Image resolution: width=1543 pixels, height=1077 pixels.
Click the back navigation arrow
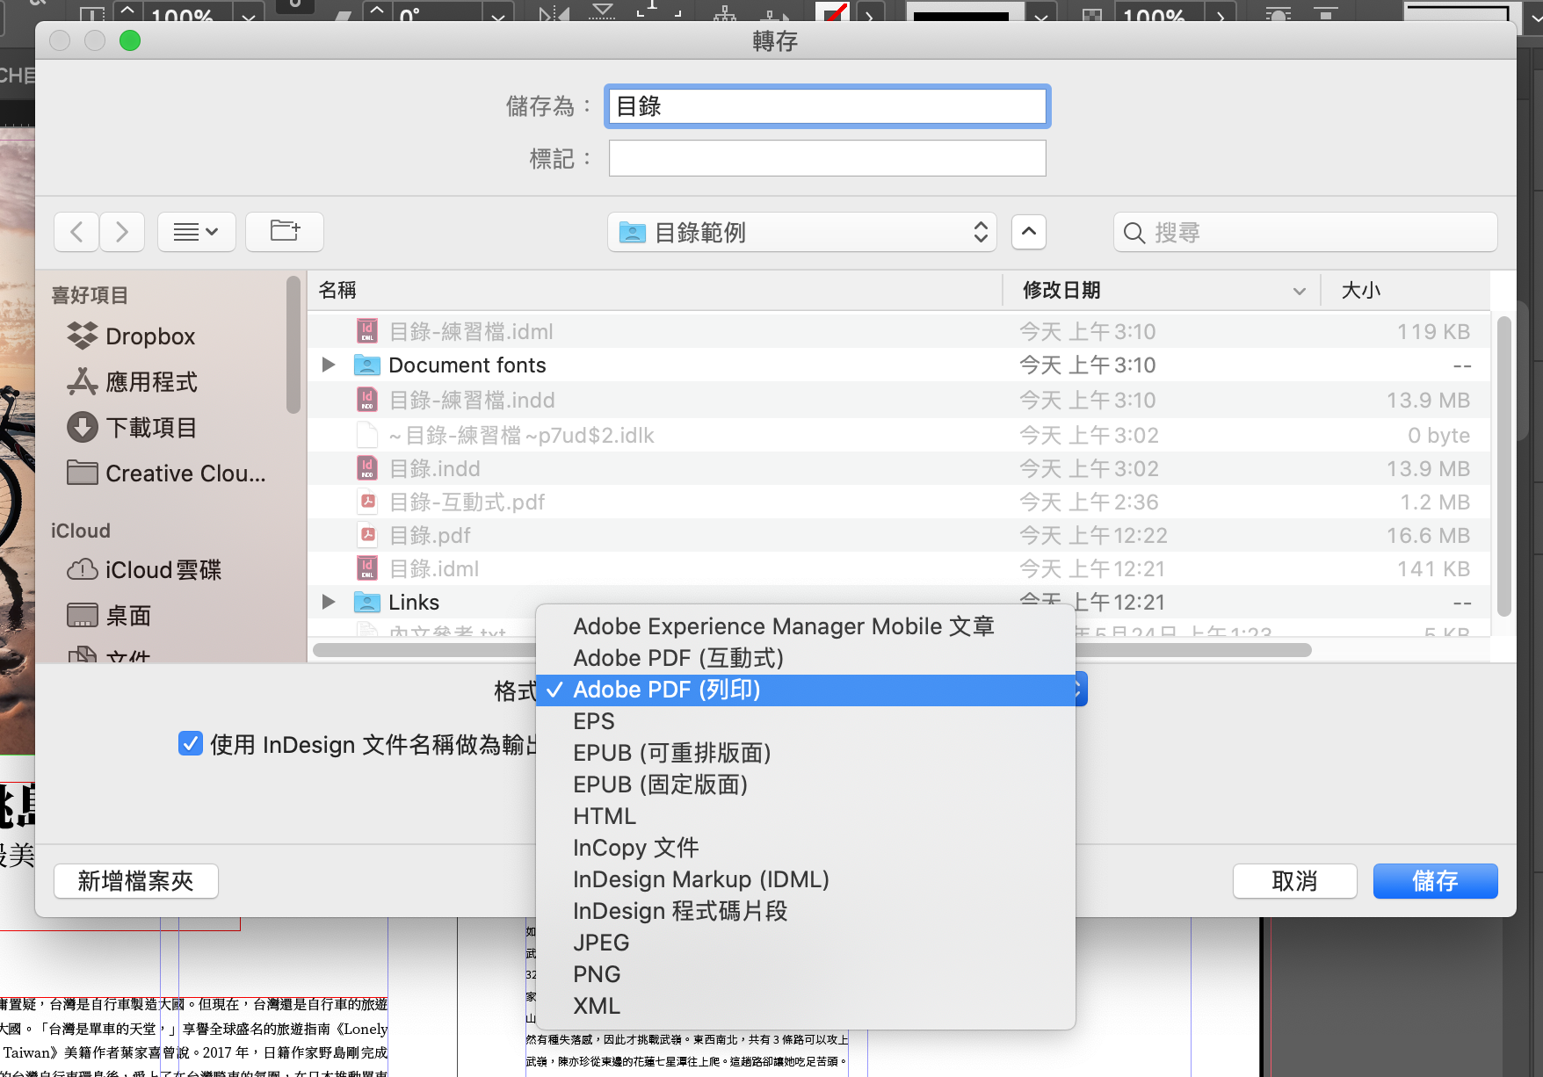pos(77,232)
